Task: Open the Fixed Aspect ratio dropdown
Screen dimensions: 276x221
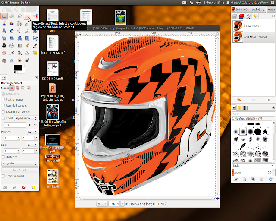Action: [26, 118]
